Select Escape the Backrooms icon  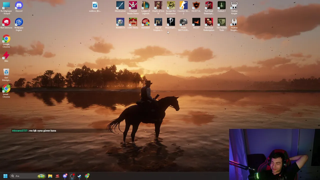click(x=171, y=8)
